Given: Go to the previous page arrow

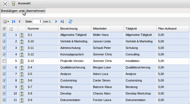Looking at the screenshot, I should [x=19, y=21].
